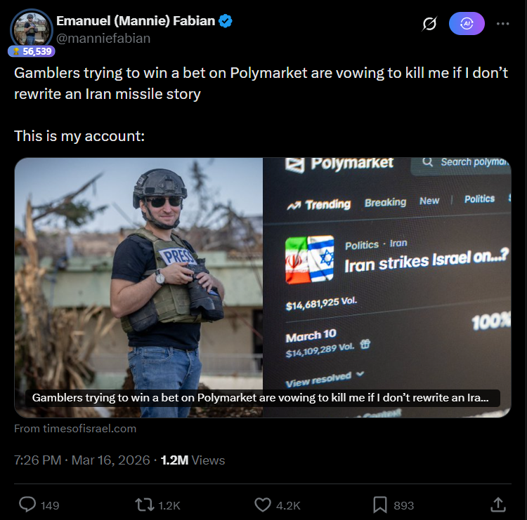Click the 'From timesofisrael.com' source link

click(75, 428)
